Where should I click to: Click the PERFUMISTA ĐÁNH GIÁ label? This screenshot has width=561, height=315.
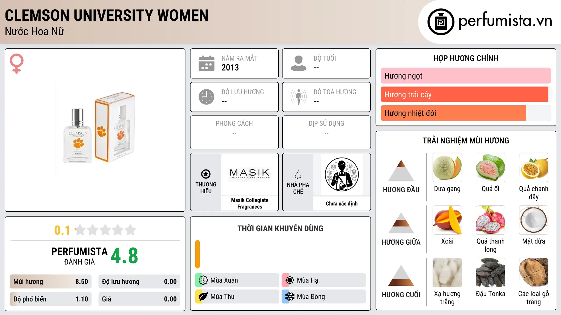(79, 256)
